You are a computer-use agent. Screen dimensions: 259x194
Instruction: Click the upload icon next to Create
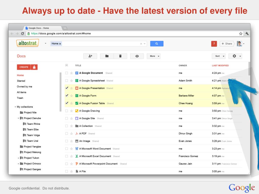pyautogui.click(x=34, y=67)
